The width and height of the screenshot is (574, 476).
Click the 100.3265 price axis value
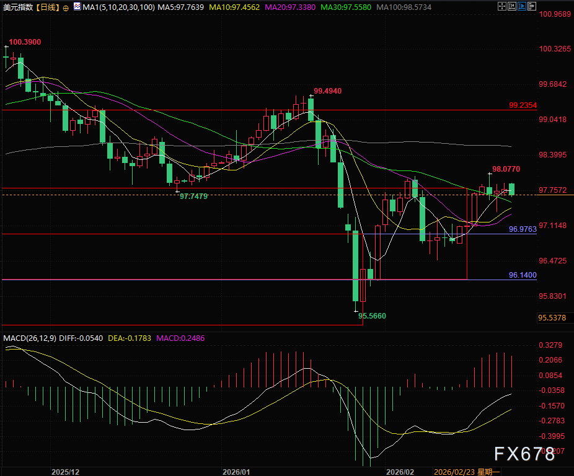555,49
